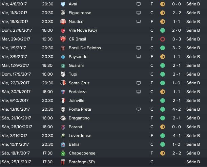This screenshot has width=207, height=167.
Task: Open the 4 - 1 Luverdense match result
Action: (x=177, y=136)
